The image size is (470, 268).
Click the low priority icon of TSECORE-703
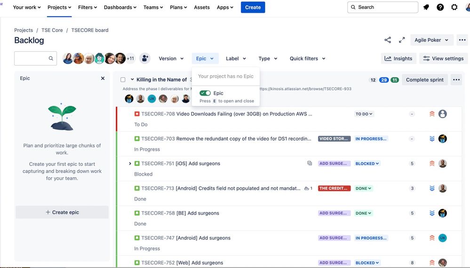[432, 138]
